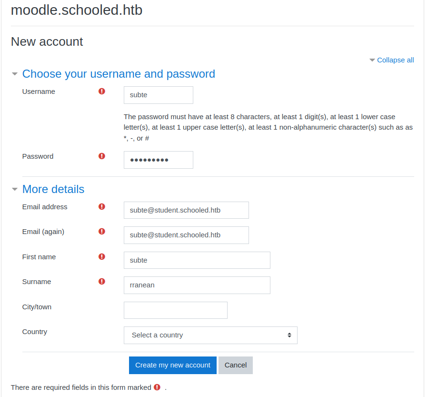Click the Collapse all link
This screenshot has width=428, height=397.
[x=395, y=60]
